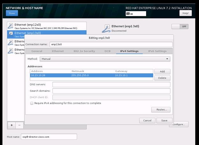This screenshot has width=199, height=145.
Task: Check Require IPv4 addressing for this connection
Action: (32, 103)
